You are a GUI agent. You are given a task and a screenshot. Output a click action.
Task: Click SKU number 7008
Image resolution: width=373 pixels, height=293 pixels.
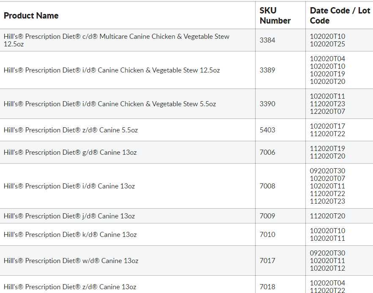tap(267, 186)
